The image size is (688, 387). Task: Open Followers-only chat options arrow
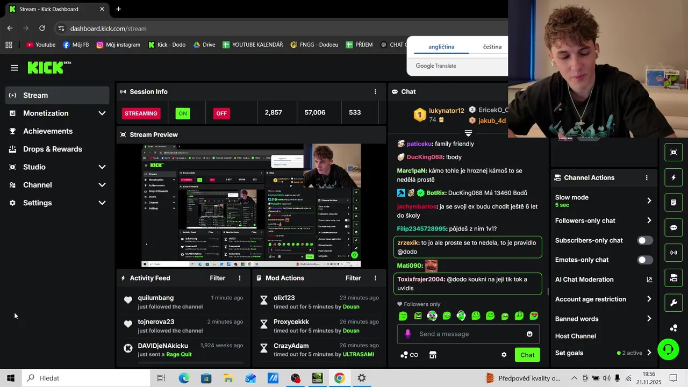pyautogui.click(x=649, y=220)
